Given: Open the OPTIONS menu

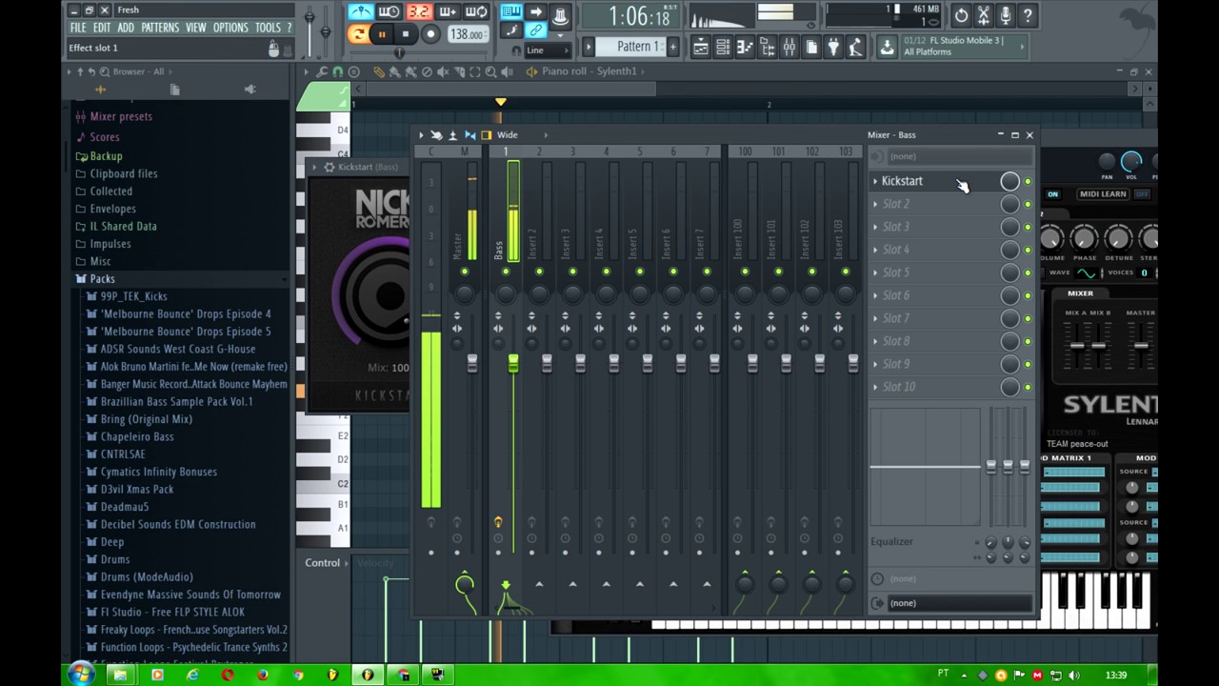Looking at the screenshot, I should (x=230, y=28).
